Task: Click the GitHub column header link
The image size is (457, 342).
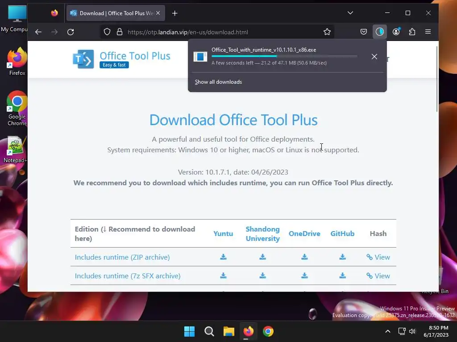Action: coord(342,233)
